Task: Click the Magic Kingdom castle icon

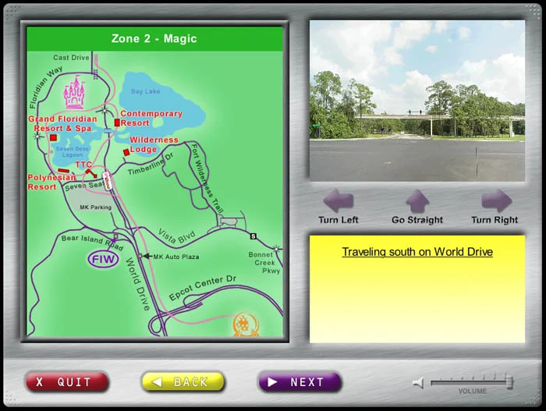Action: point(74,92)
